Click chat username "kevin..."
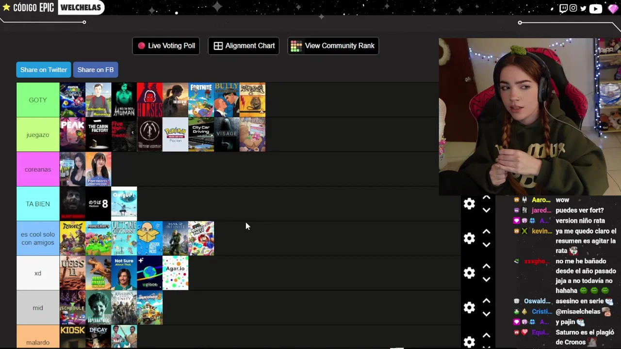 coord(541,231)
